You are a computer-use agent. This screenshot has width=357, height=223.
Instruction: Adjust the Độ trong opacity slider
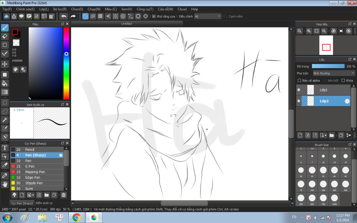click(328, 66)
